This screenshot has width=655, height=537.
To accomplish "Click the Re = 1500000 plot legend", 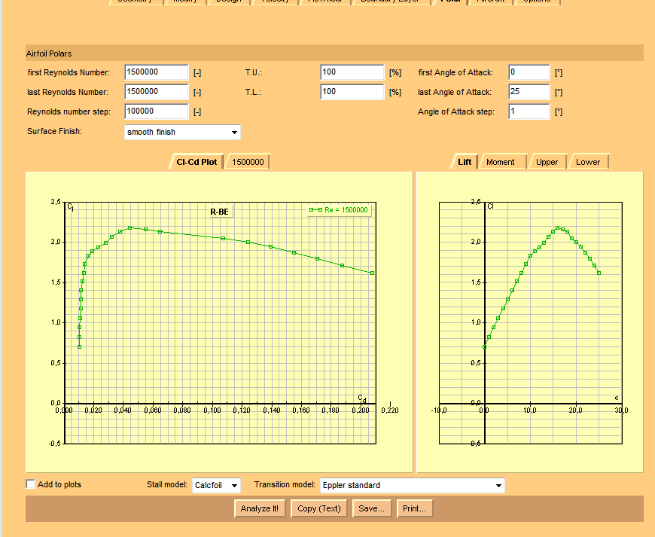I will [340, 211].
